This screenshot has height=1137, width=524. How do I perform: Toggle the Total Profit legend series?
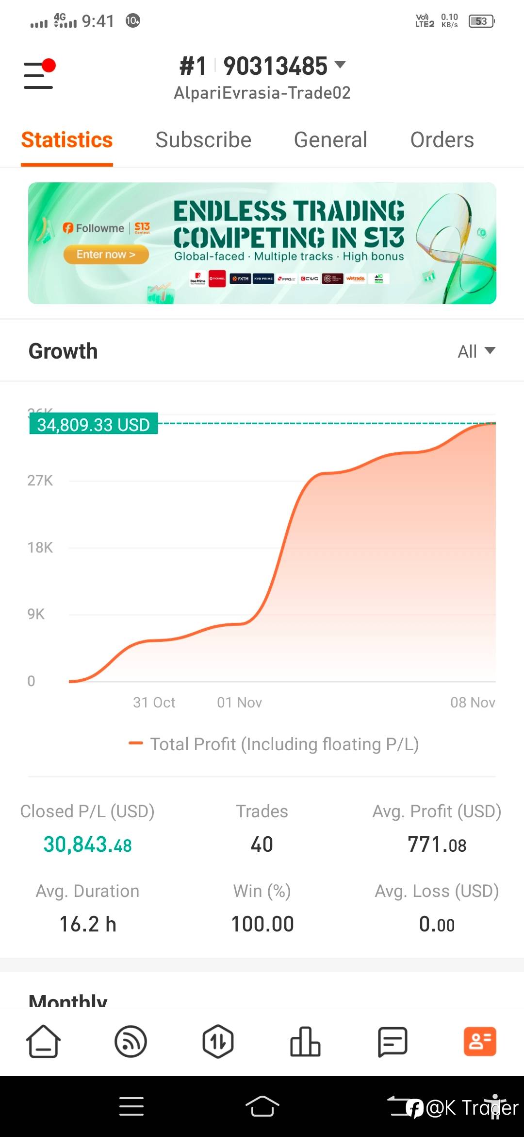click(x=274, y=744)
